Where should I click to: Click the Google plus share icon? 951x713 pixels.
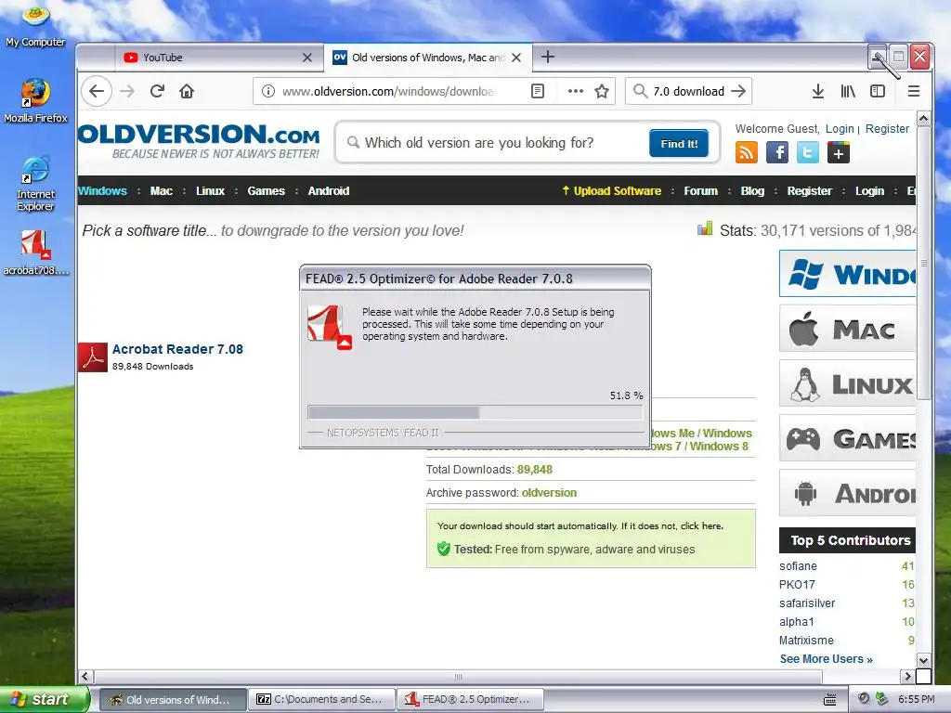839,152
